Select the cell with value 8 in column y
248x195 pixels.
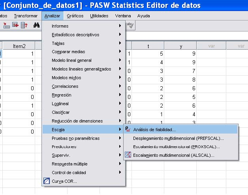coord(180,80)
